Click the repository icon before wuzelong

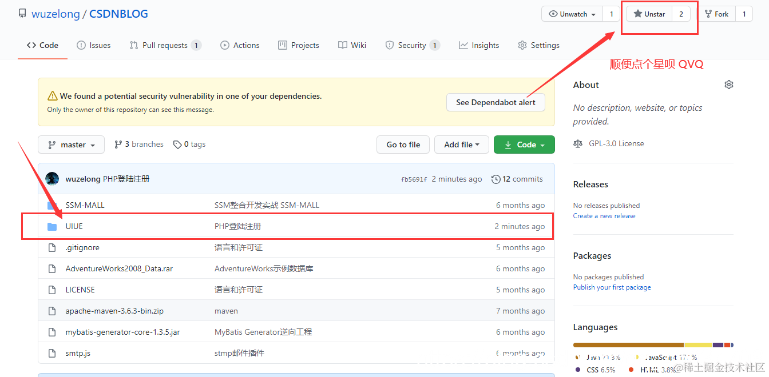22,14
